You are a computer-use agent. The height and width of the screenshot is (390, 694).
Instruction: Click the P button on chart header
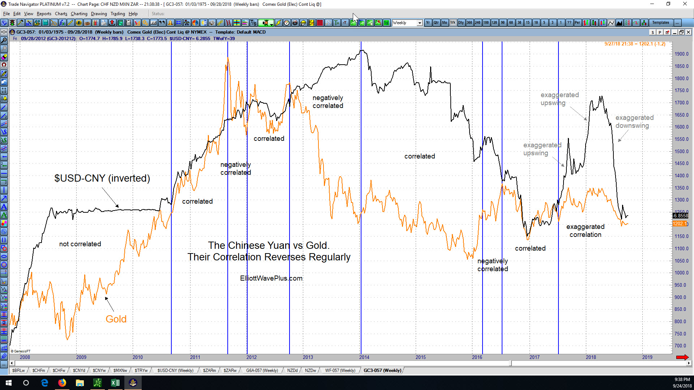point(660,32)
